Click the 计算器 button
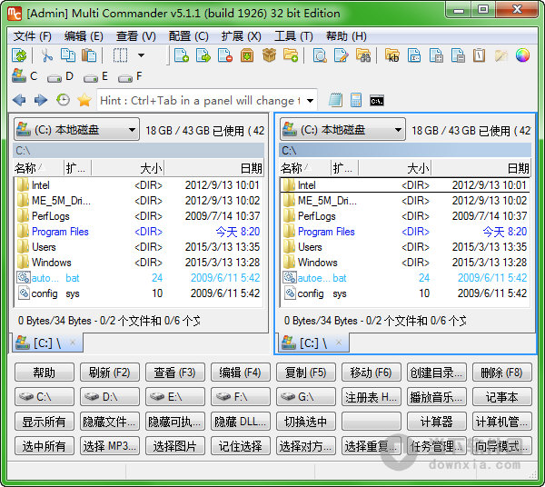The image size is (545, 487). point(437,422)
